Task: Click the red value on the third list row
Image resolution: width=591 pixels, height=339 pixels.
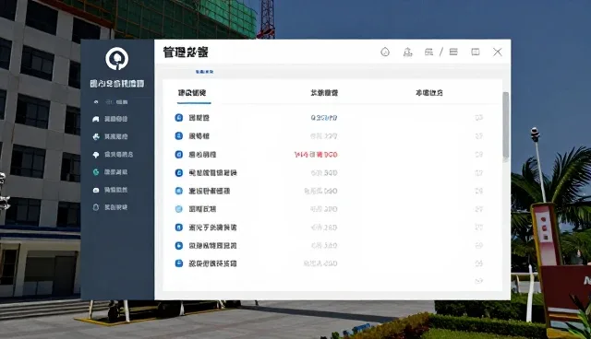Action: [x=316, y=154]
